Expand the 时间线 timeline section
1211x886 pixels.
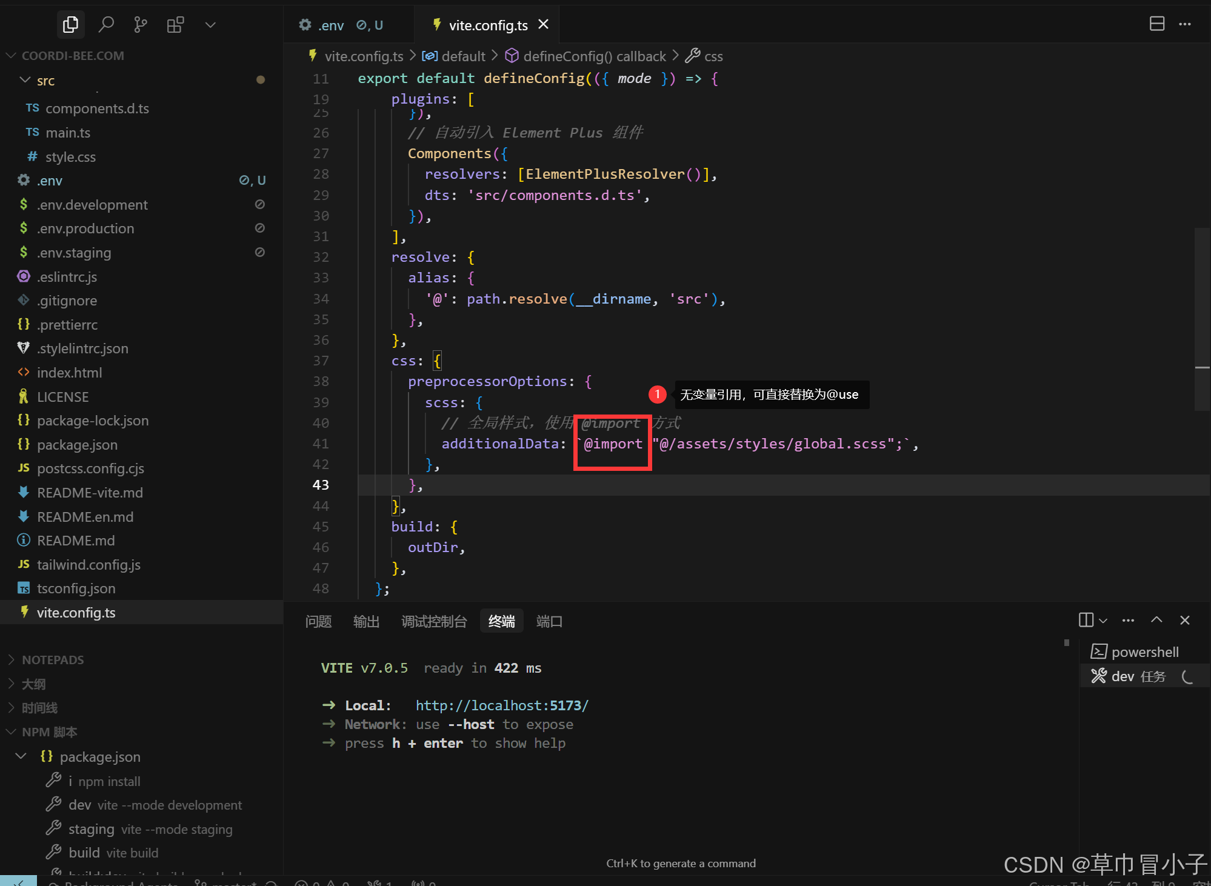point(142,708)
